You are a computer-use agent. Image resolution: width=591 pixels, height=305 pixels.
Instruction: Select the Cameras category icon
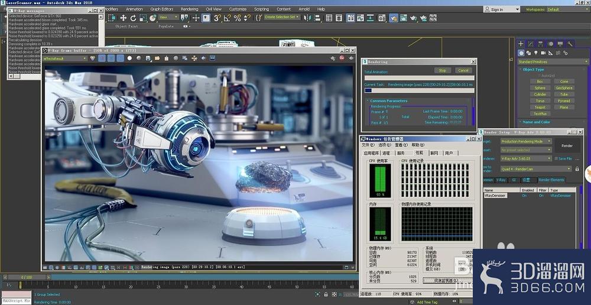coord(543,53)
